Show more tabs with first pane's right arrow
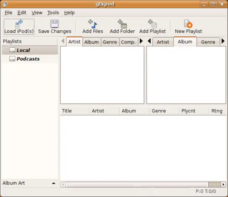The width and height of the screenshot is (228, 197). tap(141, 41)
